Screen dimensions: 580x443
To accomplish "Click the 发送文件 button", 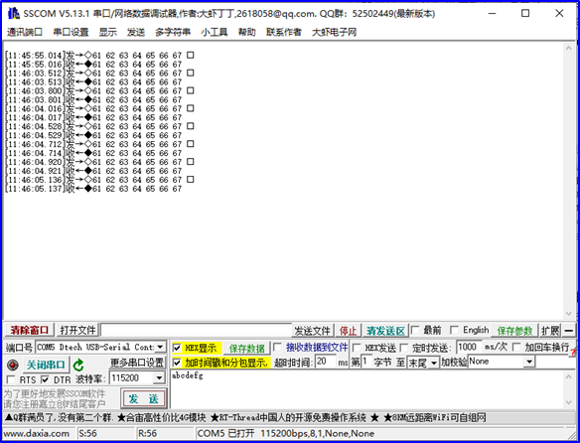I will click(312, 331).
